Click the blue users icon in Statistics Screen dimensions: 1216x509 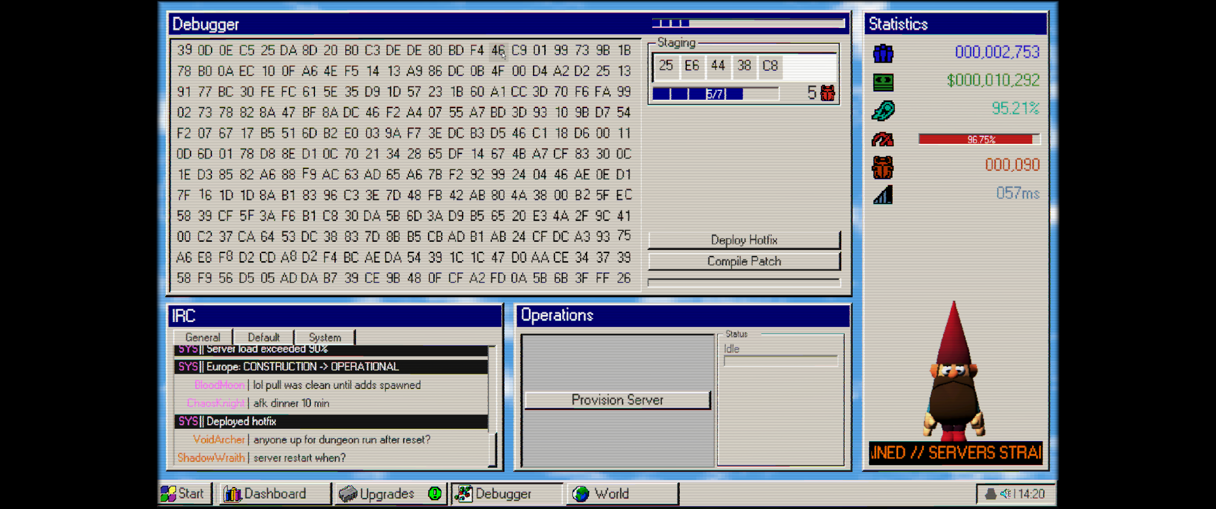(883, 53)
